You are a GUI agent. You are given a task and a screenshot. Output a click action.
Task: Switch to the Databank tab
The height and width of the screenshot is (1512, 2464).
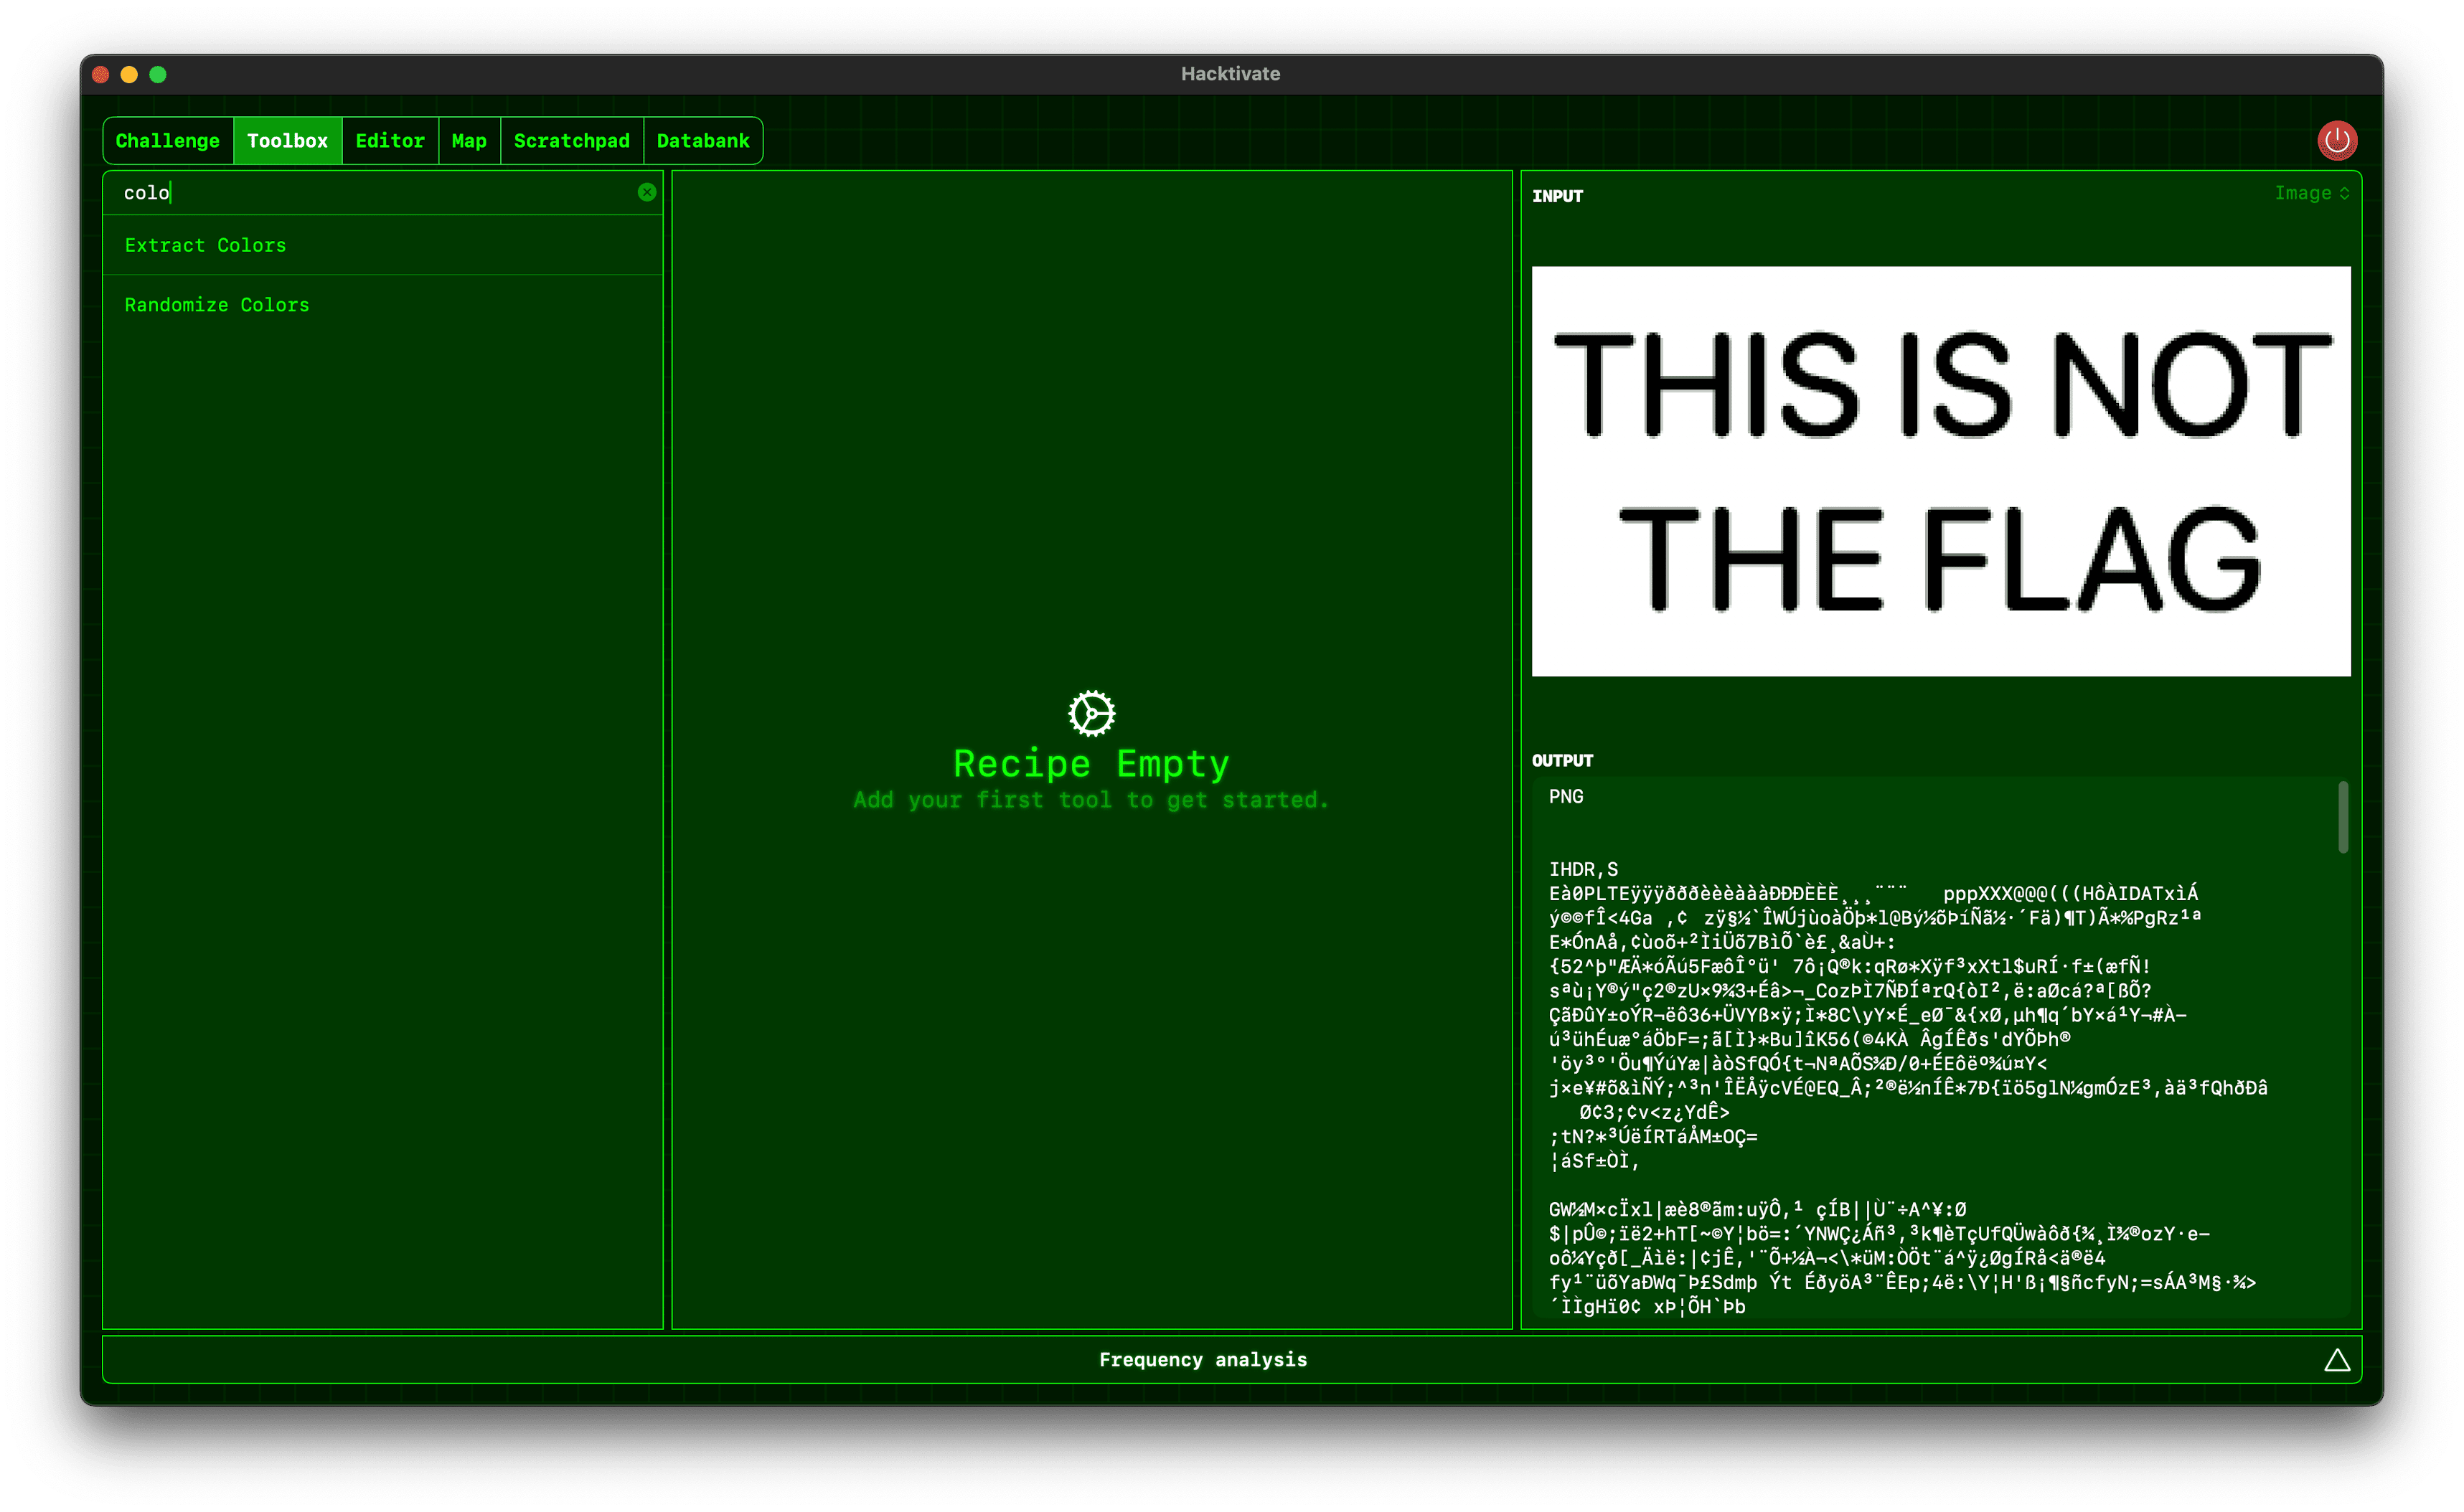(702, 141)
